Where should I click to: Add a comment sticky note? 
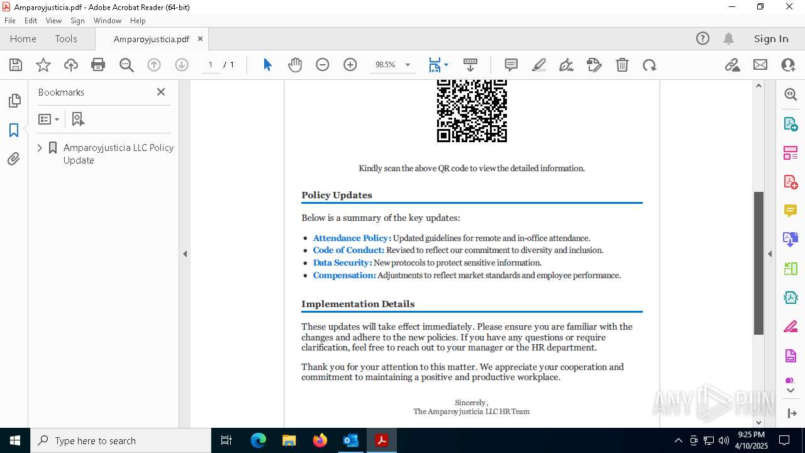(x=511, y=65)
